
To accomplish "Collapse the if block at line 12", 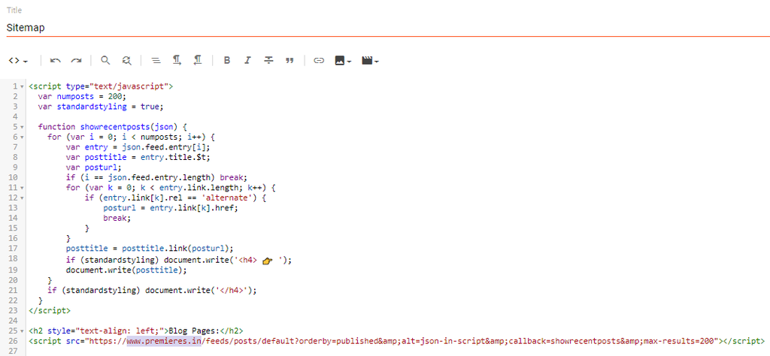I will pyautogui.click(x=22, y=198).
